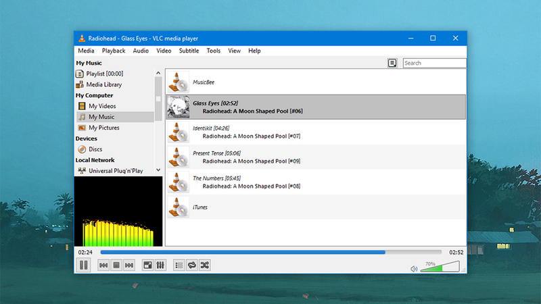Screen dimensions: 541x304
Task: Click the My Music note icon
Action: (82, 117)
